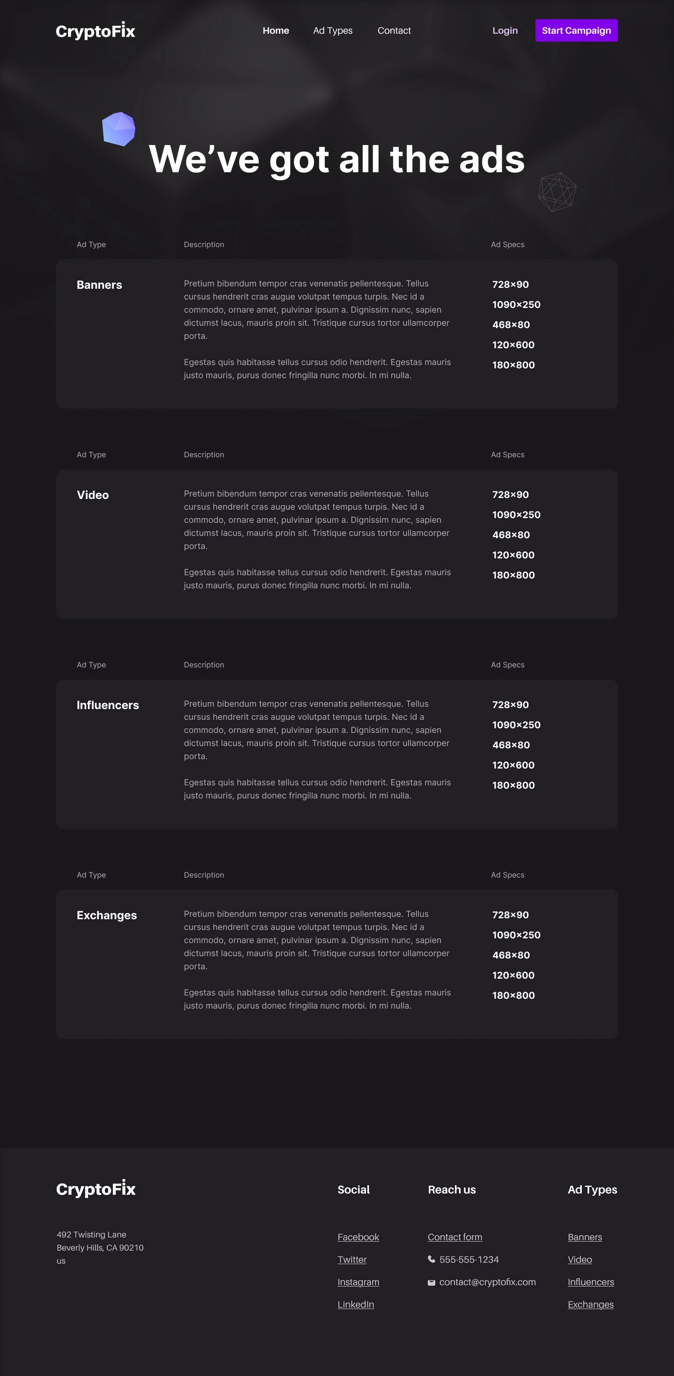Viewport: 674px width, 1376px height.
Task: Open the Facebook footer link
Action: pos(359,1237)
